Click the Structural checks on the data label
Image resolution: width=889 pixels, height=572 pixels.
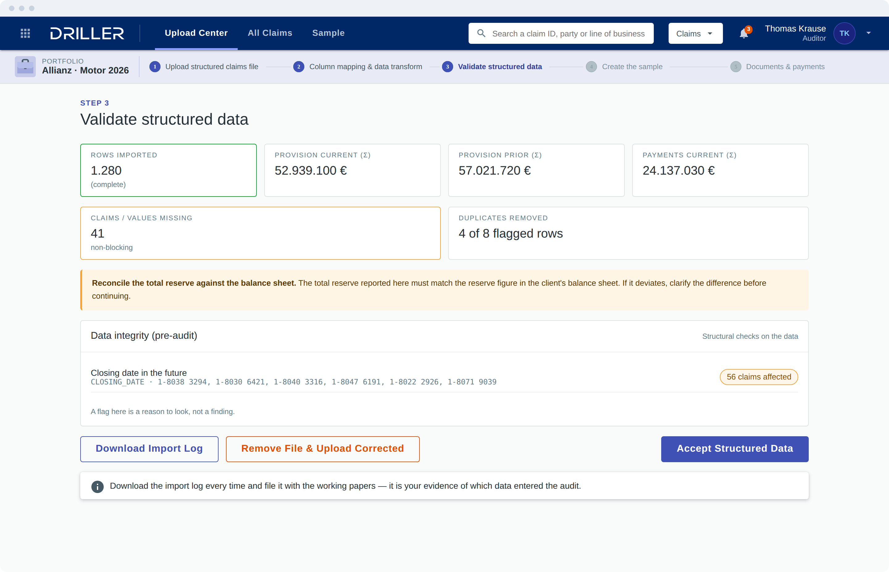pyautogui.click(x=750, y=337)
